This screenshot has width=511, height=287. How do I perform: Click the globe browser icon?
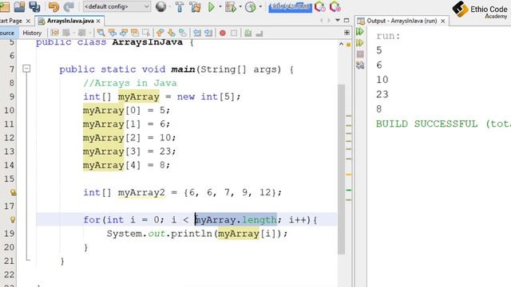pyautogui.click(x=160, y=6)
